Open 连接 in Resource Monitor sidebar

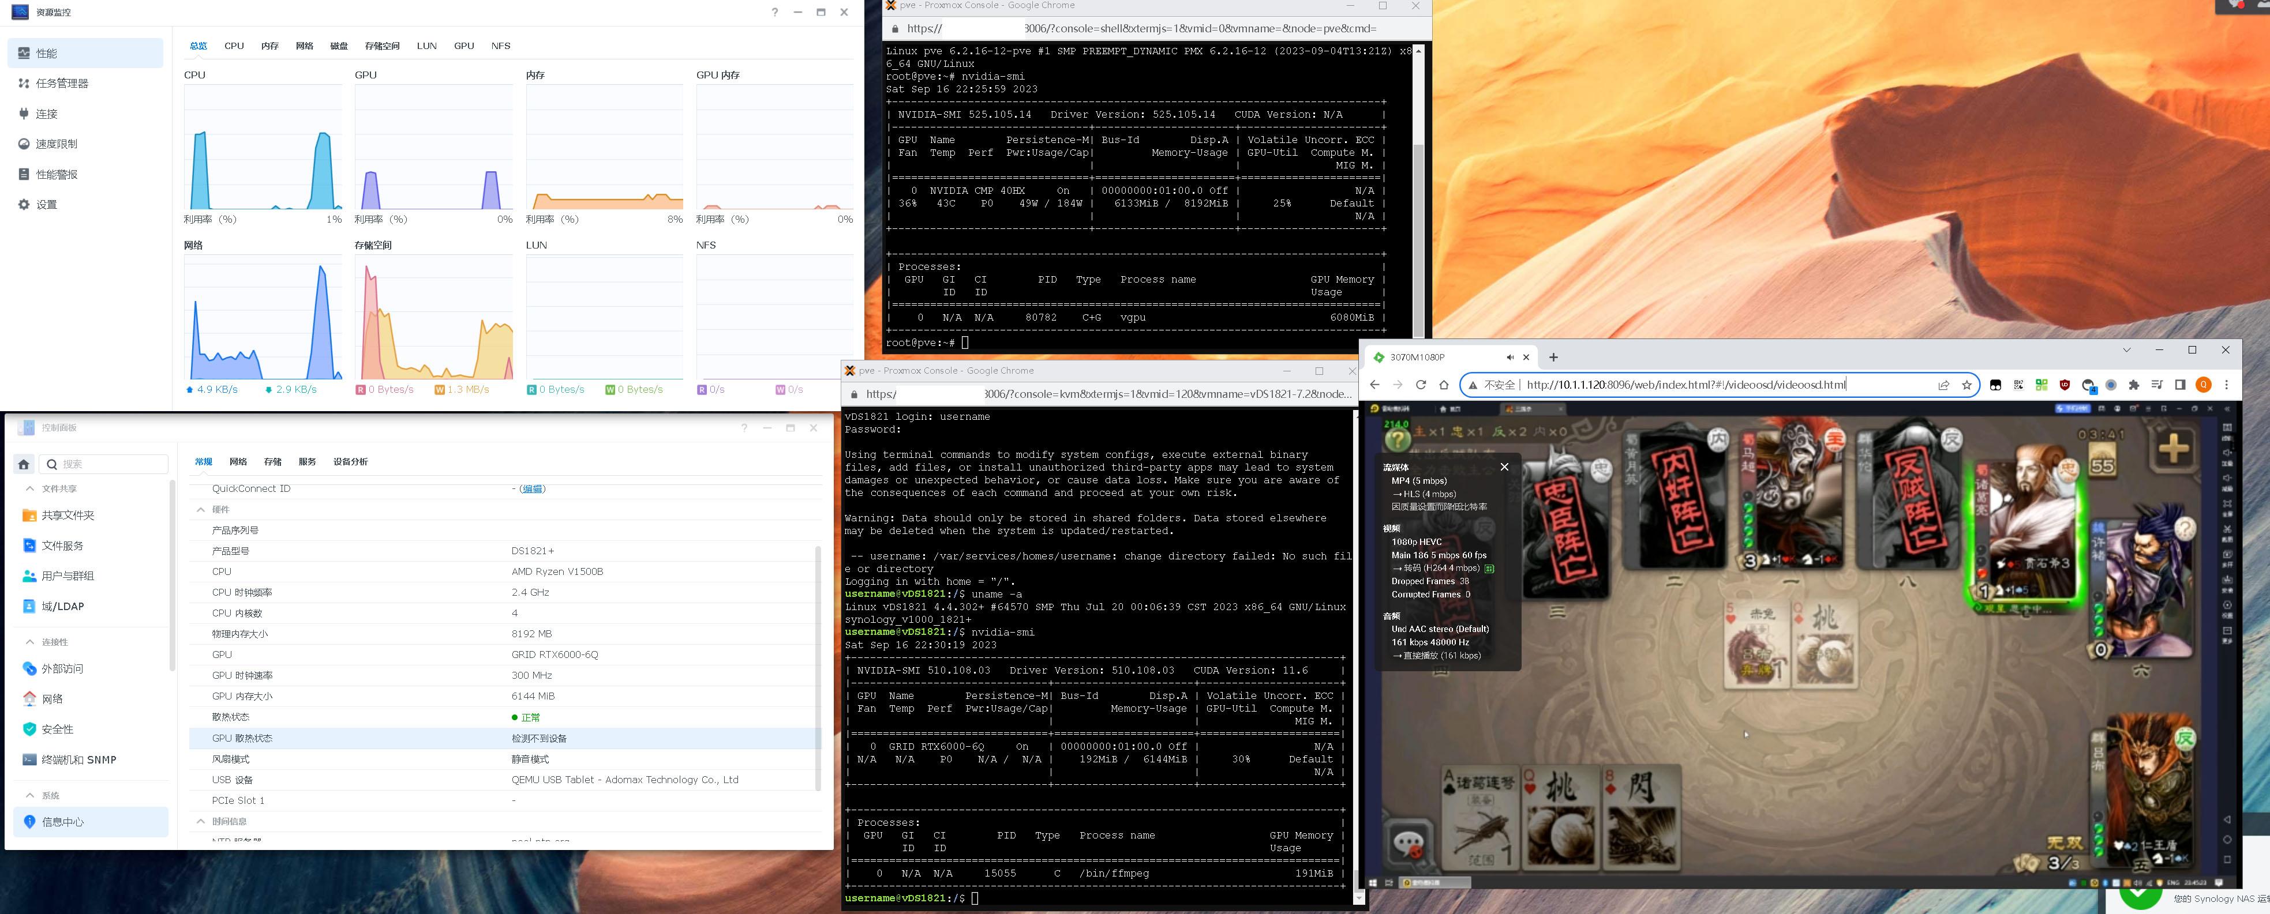(85, 114)
